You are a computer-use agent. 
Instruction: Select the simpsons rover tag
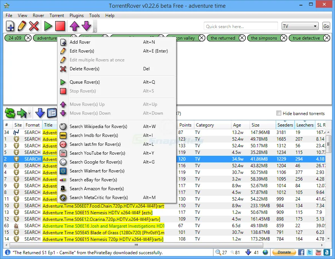(x=264, y=38)
